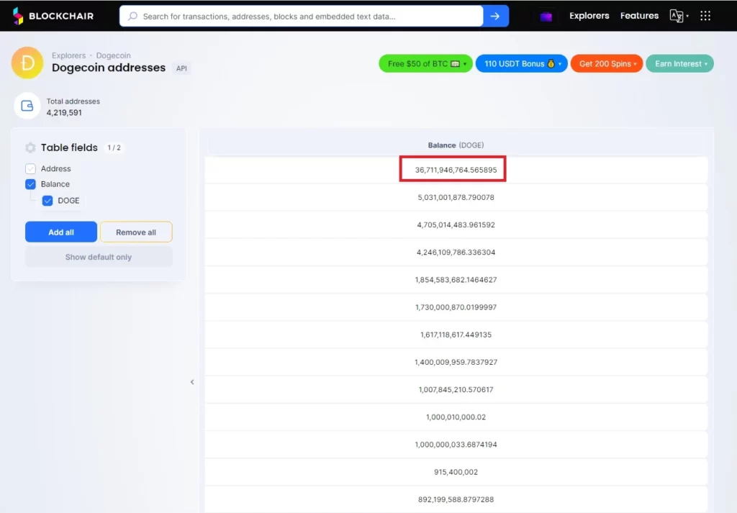737x513 pixels.
Task: Disable the Balance checkbox
Action: click(30, 184)
